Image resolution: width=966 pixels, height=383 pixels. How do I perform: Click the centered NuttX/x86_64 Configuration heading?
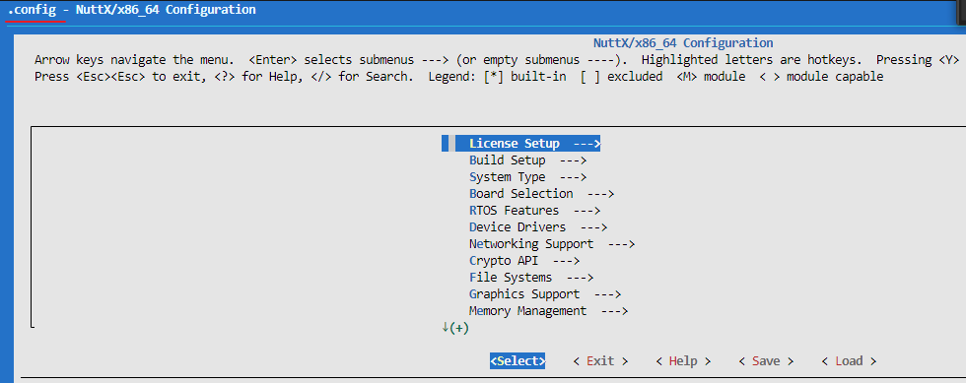click(x=682, y=43)
